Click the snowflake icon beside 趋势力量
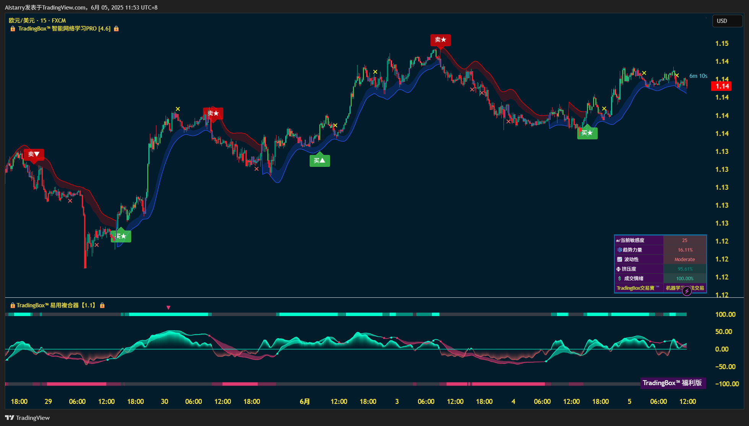The image size is (749, 426). pos(619,250)
